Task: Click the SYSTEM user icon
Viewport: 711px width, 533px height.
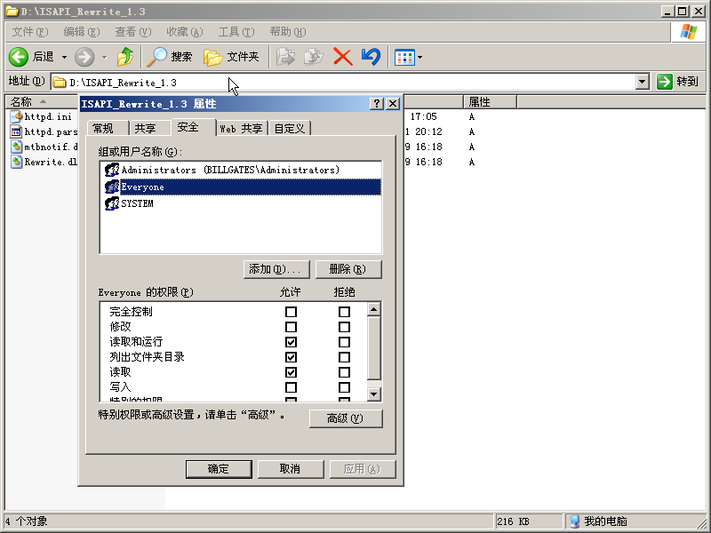Action: pos(112,203)
